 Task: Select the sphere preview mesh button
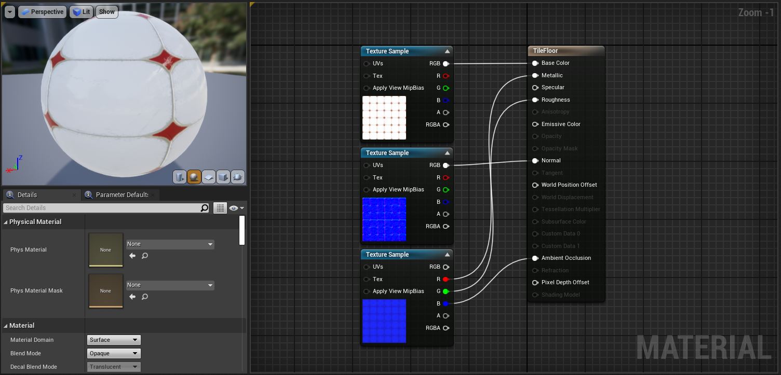pos(194,177)
